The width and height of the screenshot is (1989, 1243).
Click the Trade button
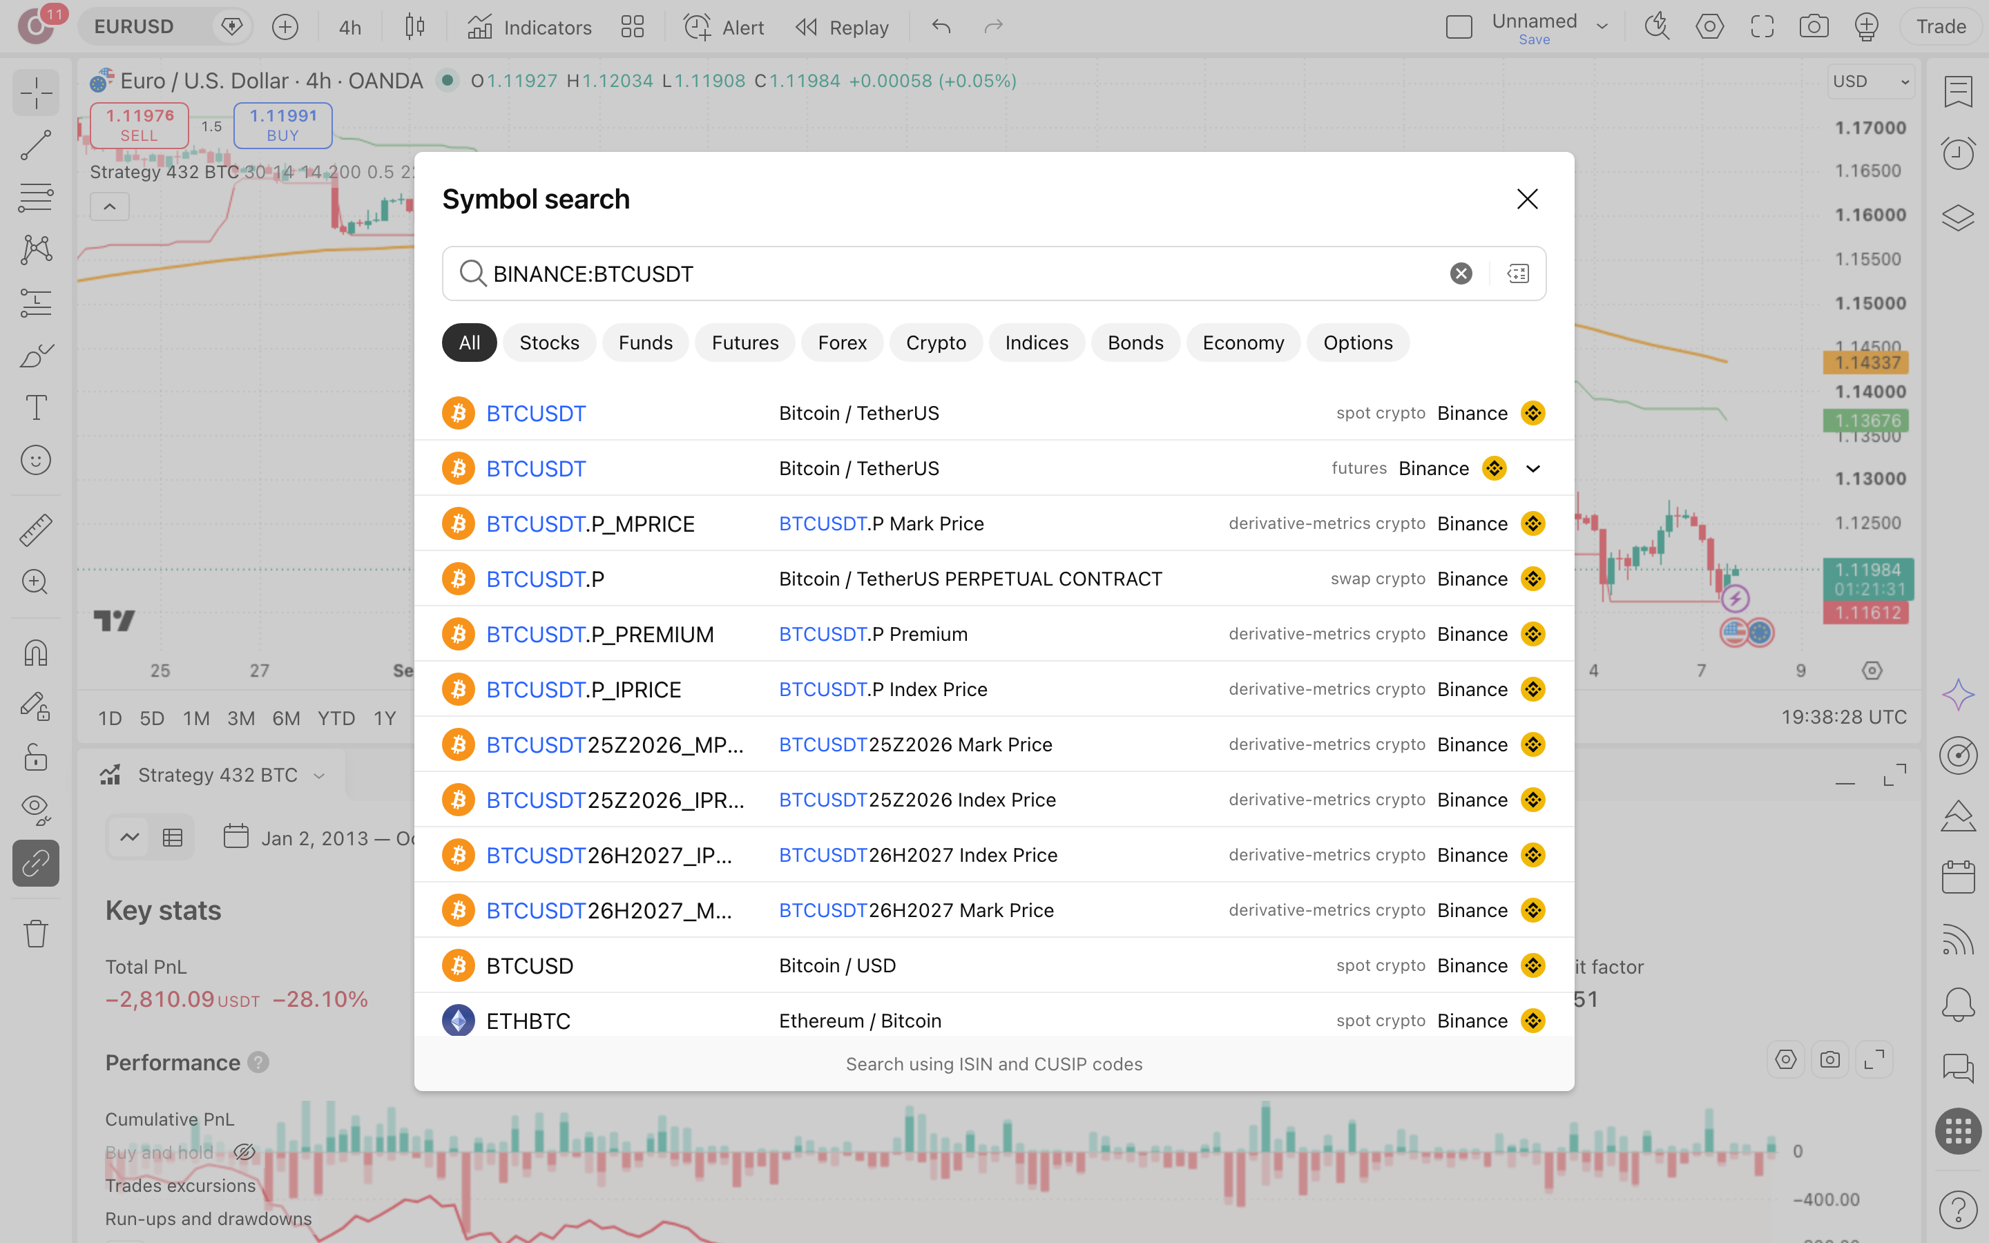[x=1941, y=27]
